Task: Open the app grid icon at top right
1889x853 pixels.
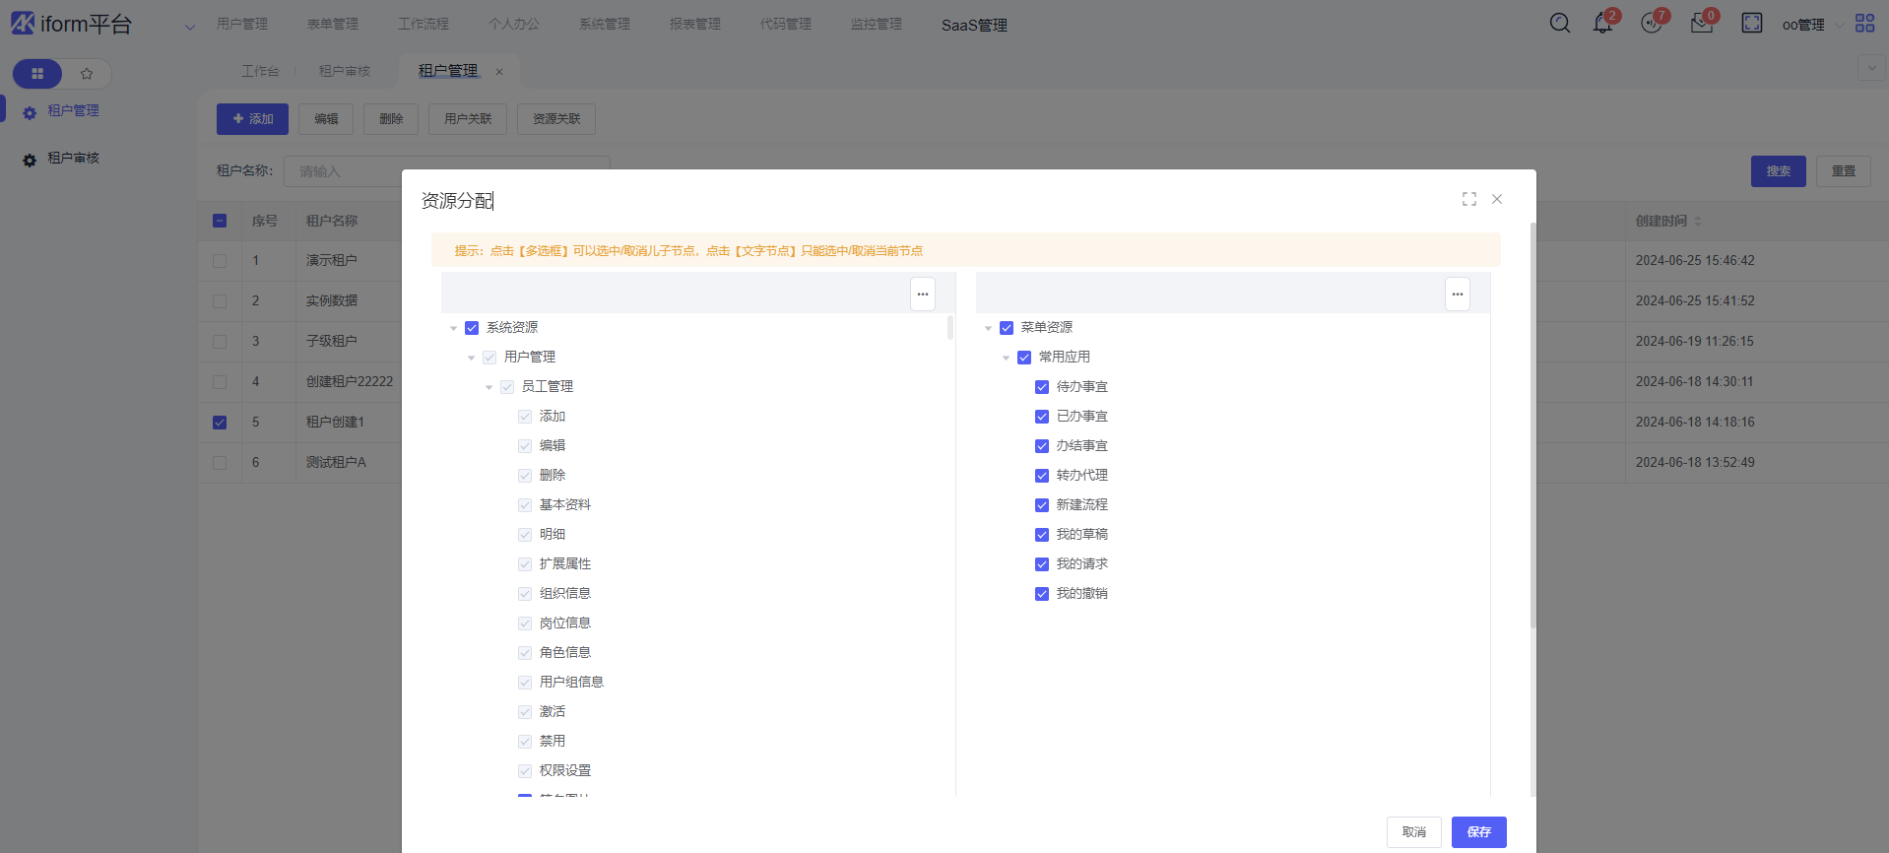Action: click(1864, 23)
